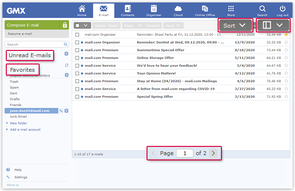Click the lock icon beside Compose E-mail
The image size is (295, 191).
64,25
